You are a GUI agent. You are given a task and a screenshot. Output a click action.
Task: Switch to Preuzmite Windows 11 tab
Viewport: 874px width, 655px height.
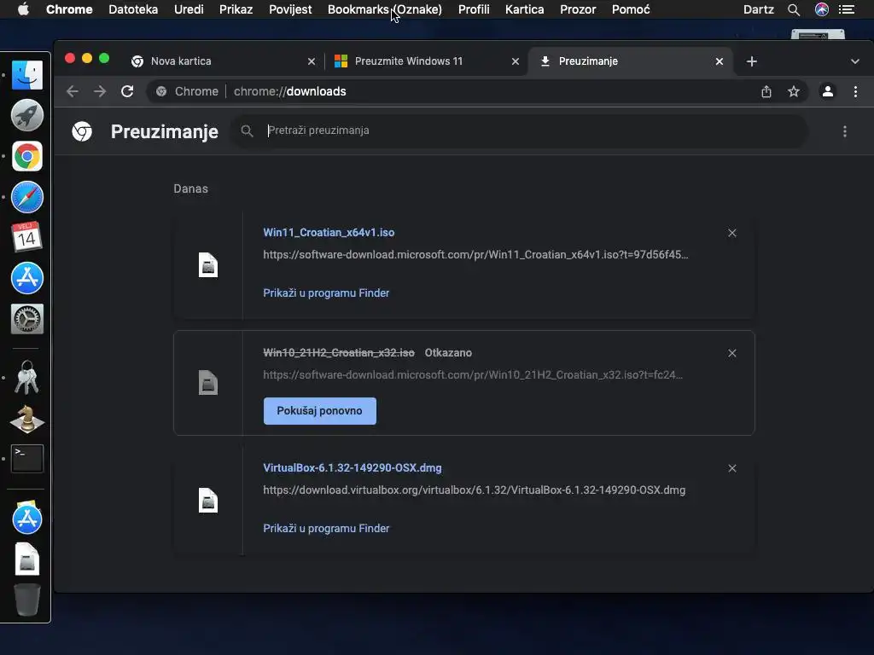tap(426, 61)
